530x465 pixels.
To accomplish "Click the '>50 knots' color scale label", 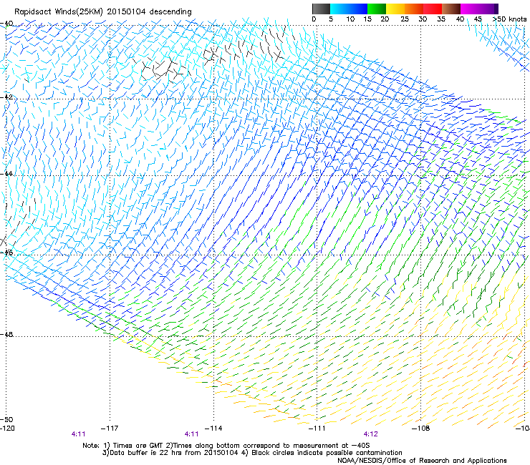I will [509, 19].
